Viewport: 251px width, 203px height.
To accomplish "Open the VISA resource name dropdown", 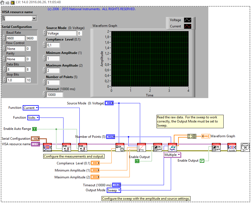I will coord(34,18).
